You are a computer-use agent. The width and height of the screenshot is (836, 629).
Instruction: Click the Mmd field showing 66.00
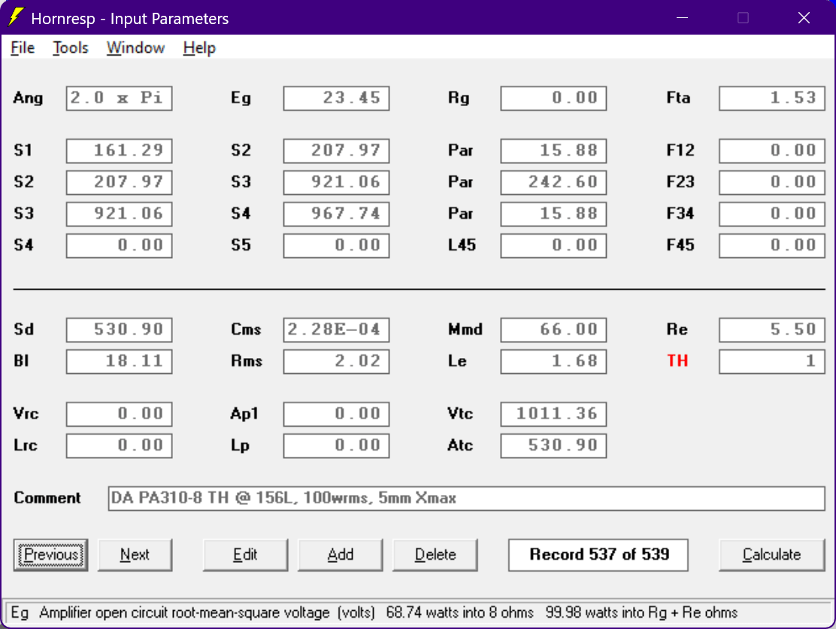pyautogui.click(x=553, y=330)
